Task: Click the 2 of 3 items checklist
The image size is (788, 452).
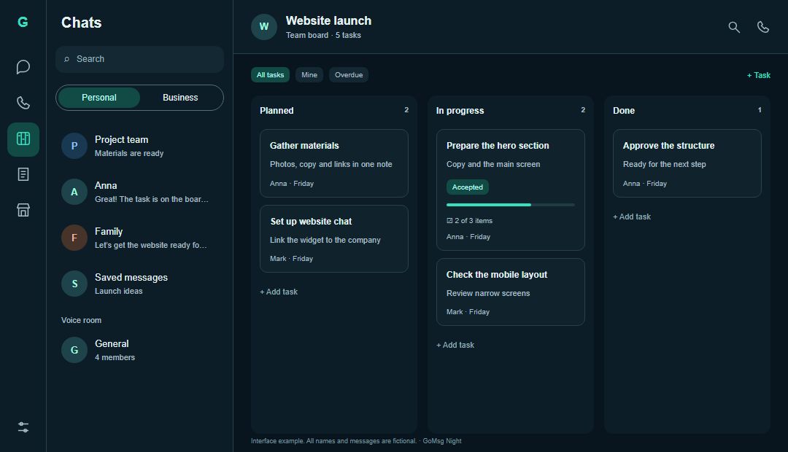Action: (469, 220)
